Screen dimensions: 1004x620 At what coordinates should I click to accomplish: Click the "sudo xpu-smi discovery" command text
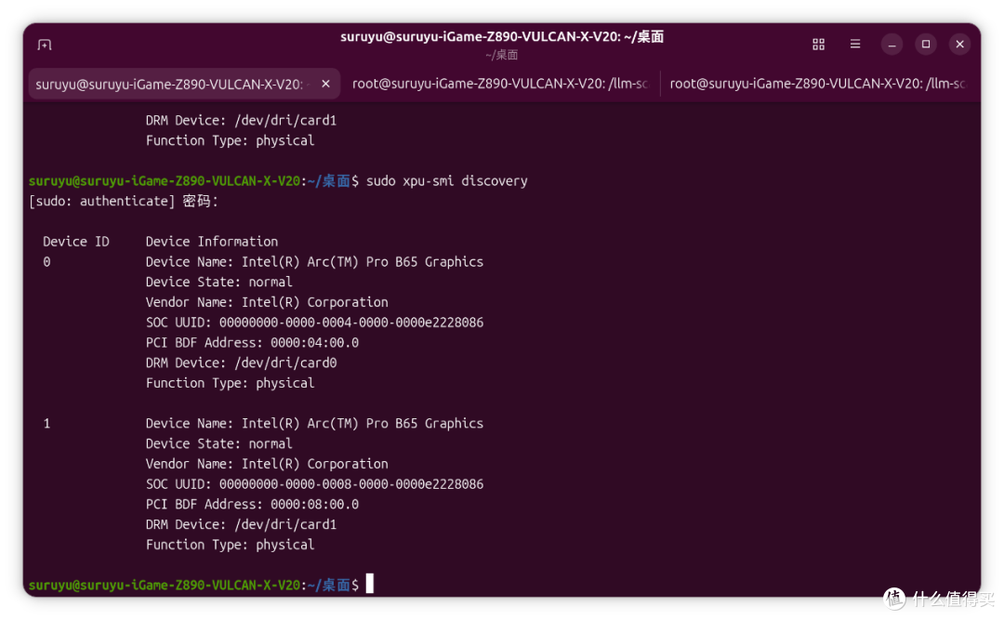[447, 181]
